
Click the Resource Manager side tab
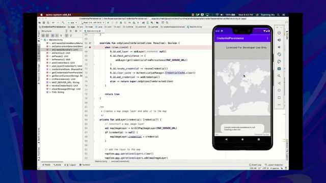click(39, 74)
